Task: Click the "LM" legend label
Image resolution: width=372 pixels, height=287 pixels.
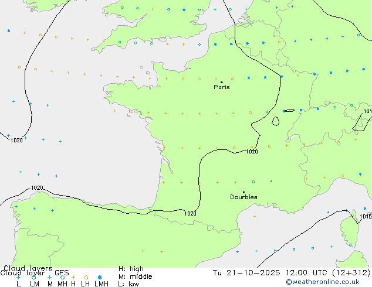Action: coord(35,284)
